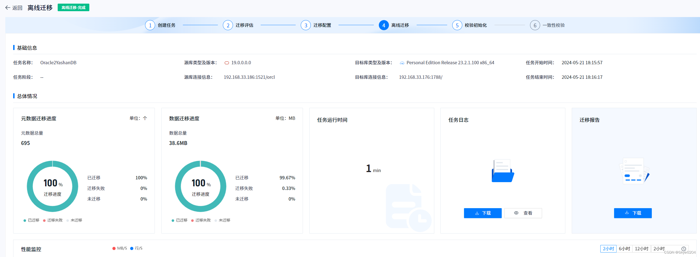Download the migration report via 下载 button
This screenshot has width=700, height=257.
[x=633, y=213]
